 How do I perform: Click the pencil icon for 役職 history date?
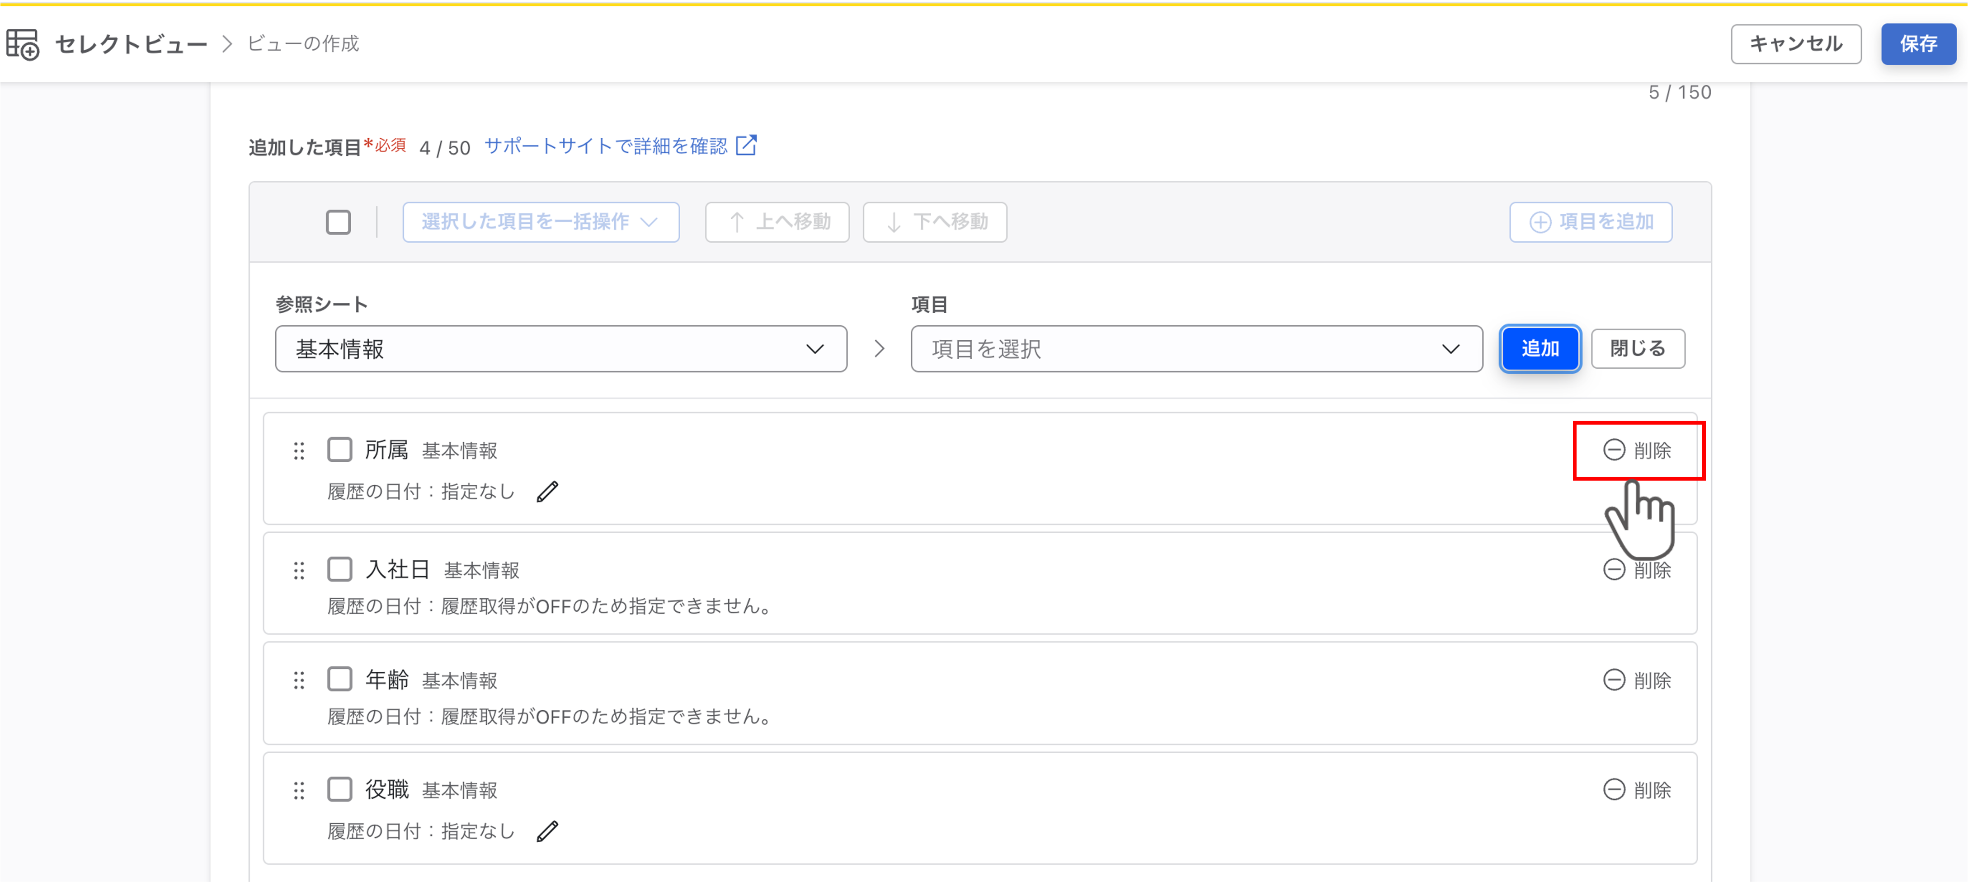pyautogui.click(x=547, y=831)
